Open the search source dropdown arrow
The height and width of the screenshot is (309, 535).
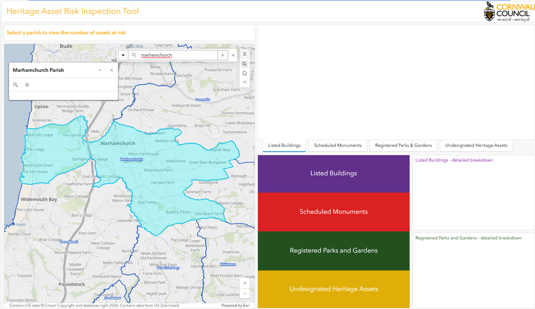(123, 55)
